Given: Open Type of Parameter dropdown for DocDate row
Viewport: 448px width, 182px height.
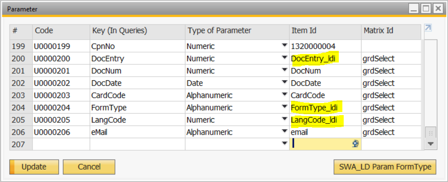Looking at the screenshot, I should point(284,83).
